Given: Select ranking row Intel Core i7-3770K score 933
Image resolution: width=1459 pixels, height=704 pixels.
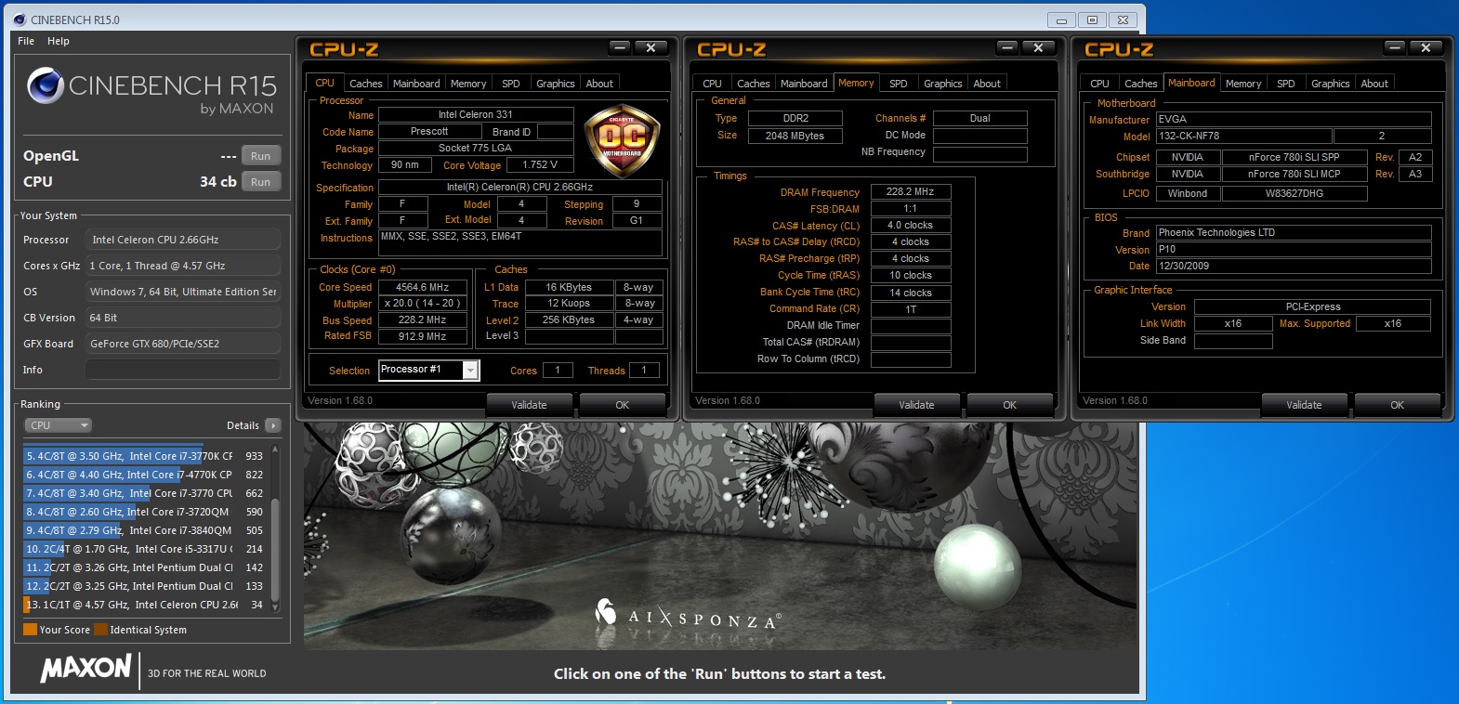Looking at the screenshot, I should [144, 456].
